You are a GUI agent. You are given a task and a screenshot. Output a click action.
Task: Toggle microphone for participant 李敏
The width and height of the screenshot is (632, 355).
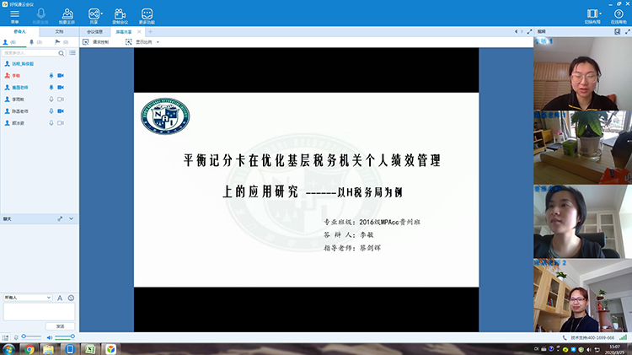51,75
